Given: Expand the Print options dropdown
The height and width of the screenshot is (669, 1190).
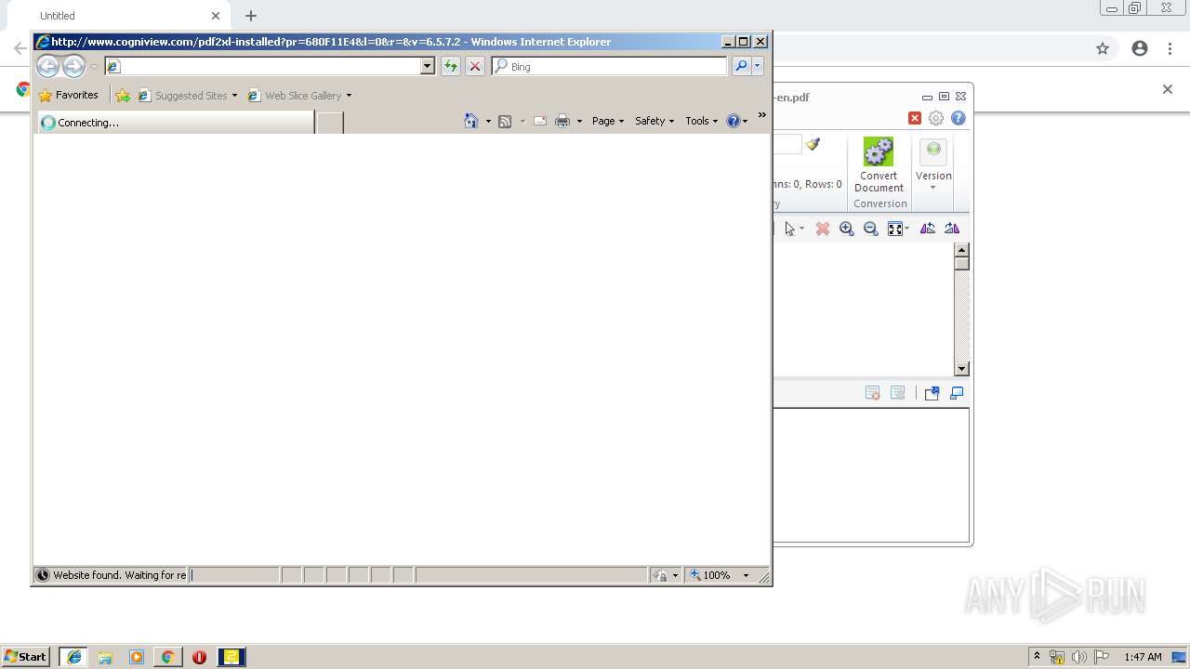Looking at the screenshot, I should coord(579,122).
